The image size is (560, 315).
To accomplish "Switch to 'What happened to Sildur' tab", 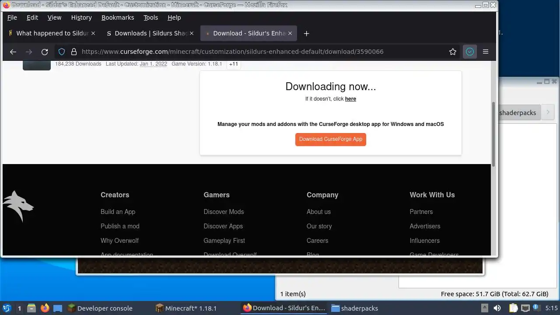I will [52, 33].
